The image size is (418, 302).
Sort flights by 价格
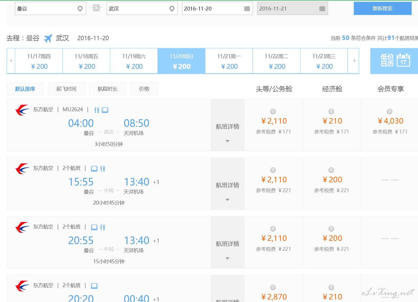[144, 89]
